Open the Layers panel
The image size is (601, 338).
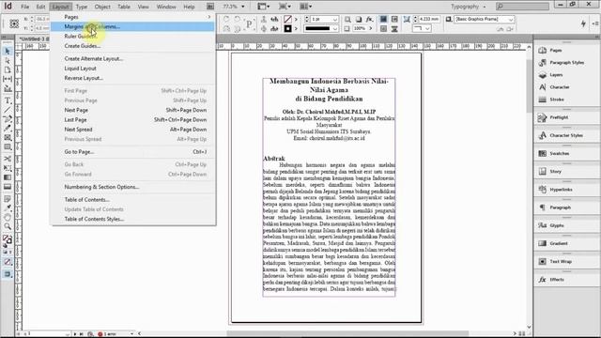[550, 75]
